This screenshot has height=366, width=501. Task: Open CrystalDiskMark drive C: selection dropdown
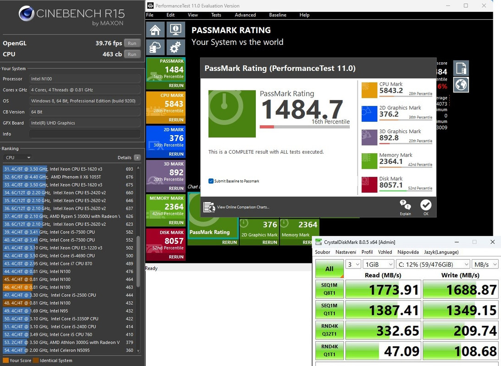pos(433,264)
